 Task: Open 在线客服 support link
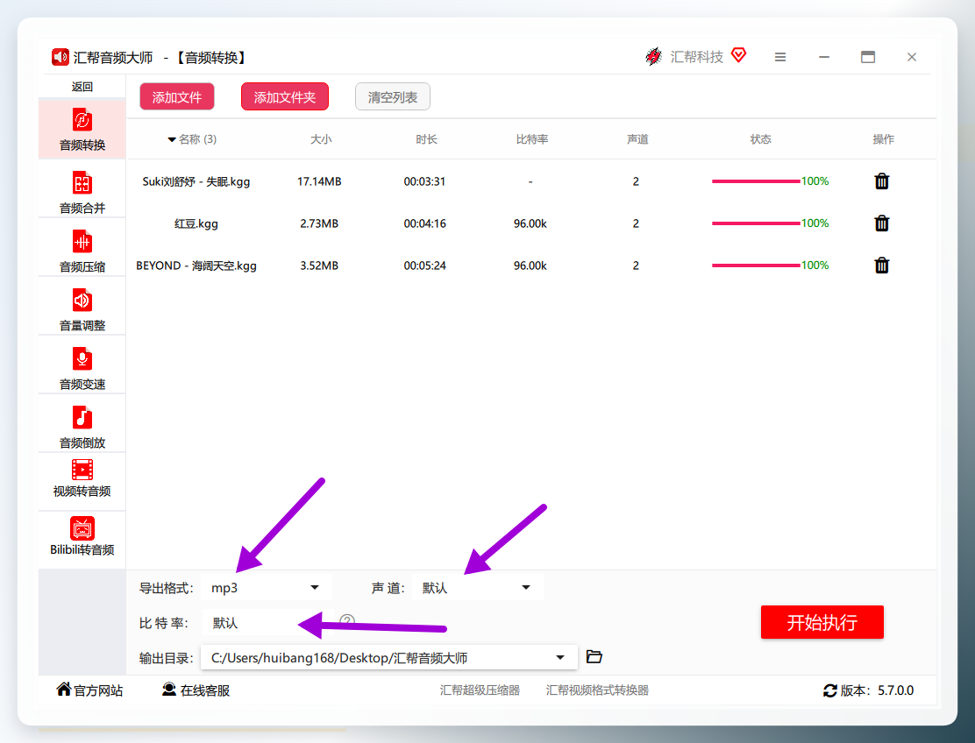pos(196,690)
